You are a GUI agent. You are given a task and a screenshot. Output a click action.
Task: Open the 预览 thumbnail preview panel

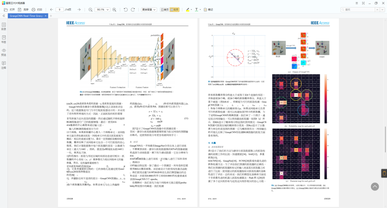[x=4, y=52]
